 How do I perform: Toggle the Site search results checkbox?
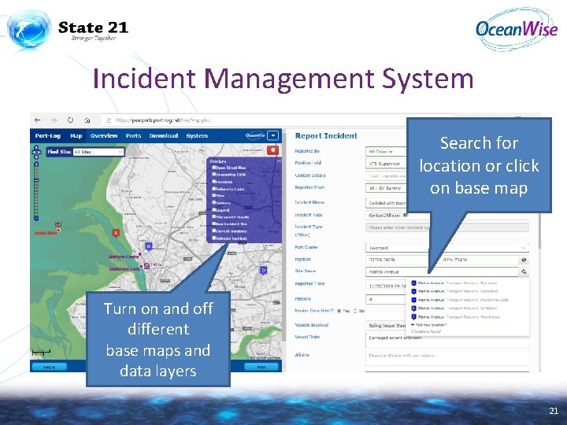click(213, 216)
